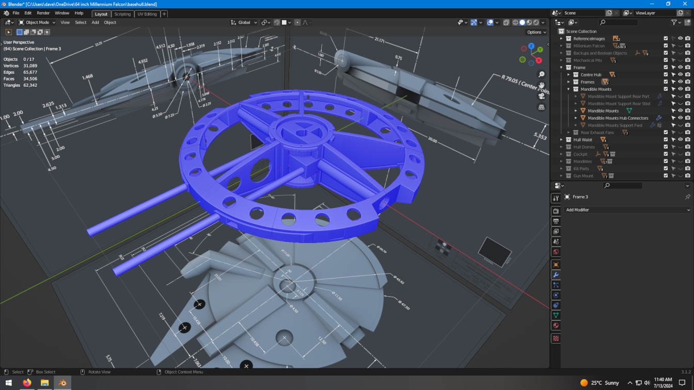
Task: Open File Explorer from the taskbar
Action: click(x=44, y=383)
